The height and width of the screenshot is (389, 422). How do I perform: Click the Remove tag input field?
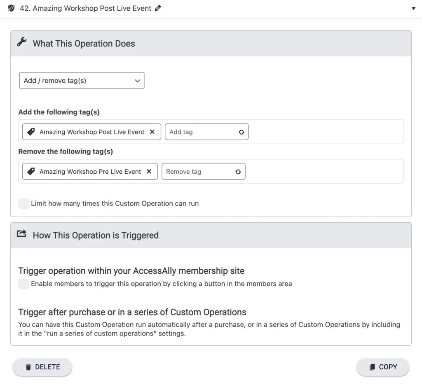198,172
